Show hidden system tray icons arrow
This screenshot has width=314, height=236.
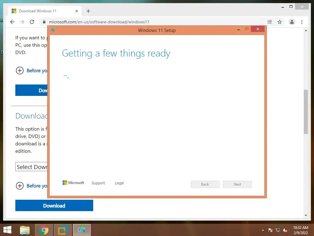[x=263, y=230]
